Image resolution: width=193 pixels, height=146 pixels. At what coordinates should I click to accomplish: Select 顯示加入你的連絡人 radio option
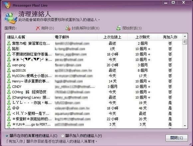(63, 136)
